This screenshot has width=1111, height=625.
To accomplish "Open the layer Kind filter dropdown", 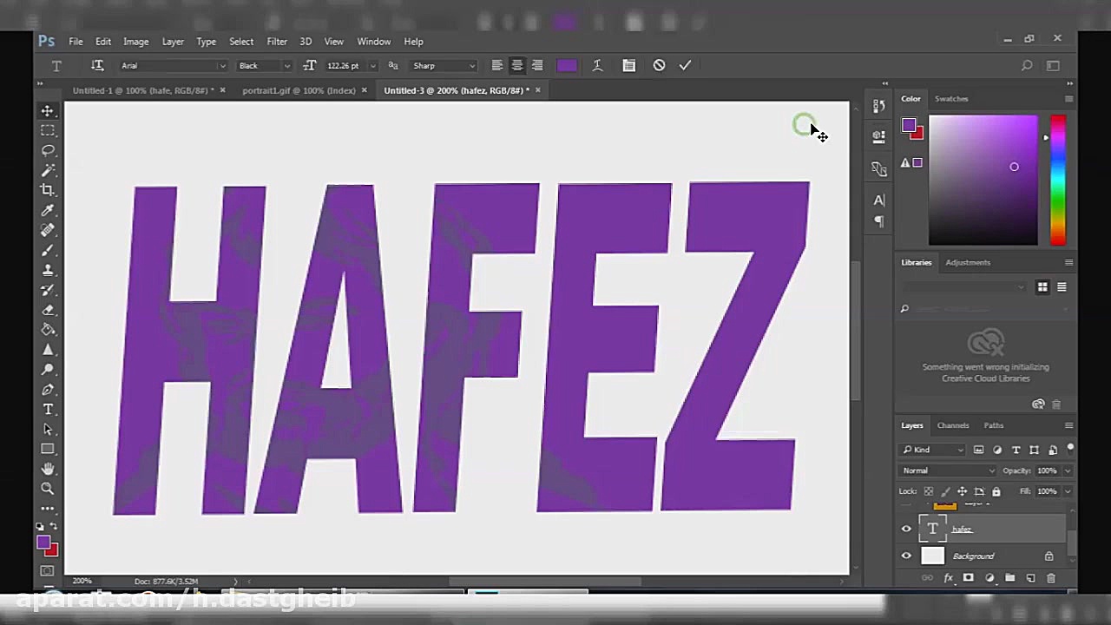I will point(933,450).
